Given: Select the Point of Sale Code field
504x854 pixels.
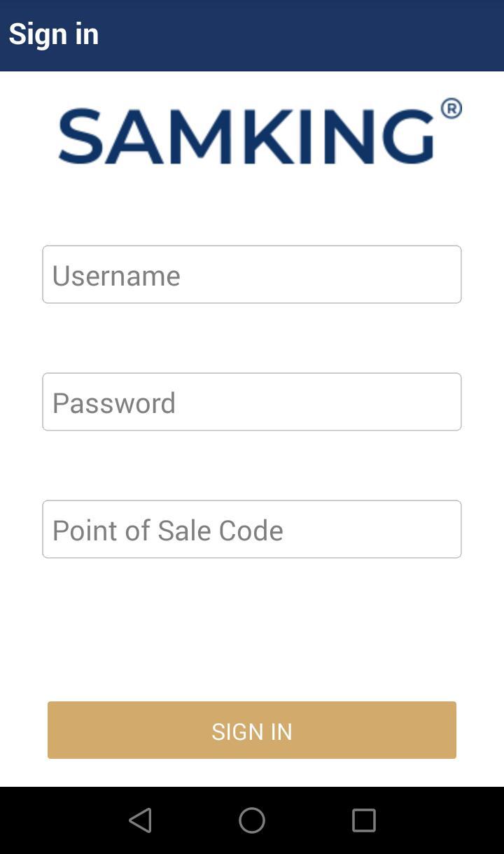Looking at the screenshot, I should (x=252, y=529).
